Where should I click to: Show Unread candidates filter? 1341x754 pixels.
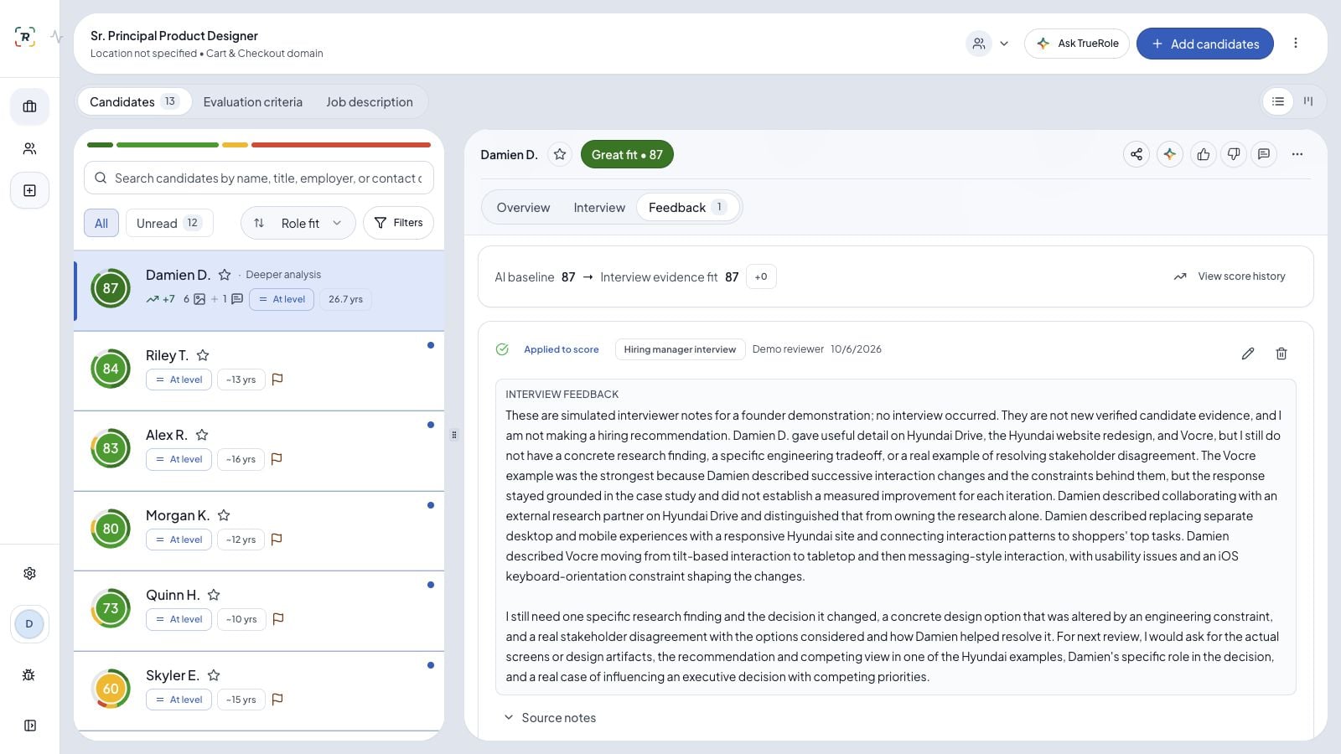pos(169,223)
